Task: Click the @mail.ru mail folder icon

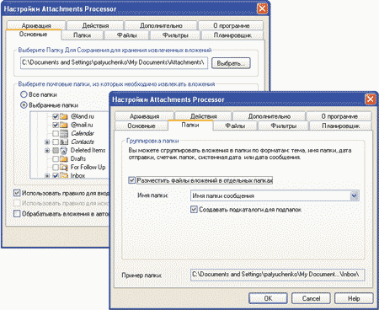Action: click(64, 125)
